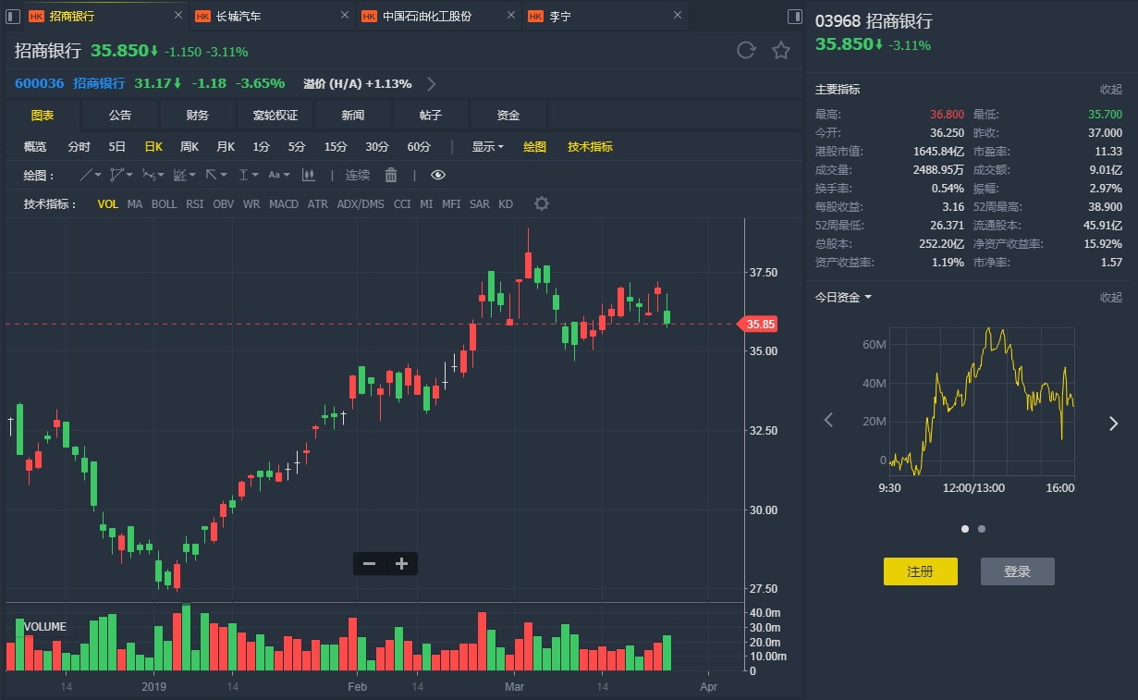Toggle drawing visibility eye icon
The width and height of the screenshot is (1138, 700).
coord(438,175)
